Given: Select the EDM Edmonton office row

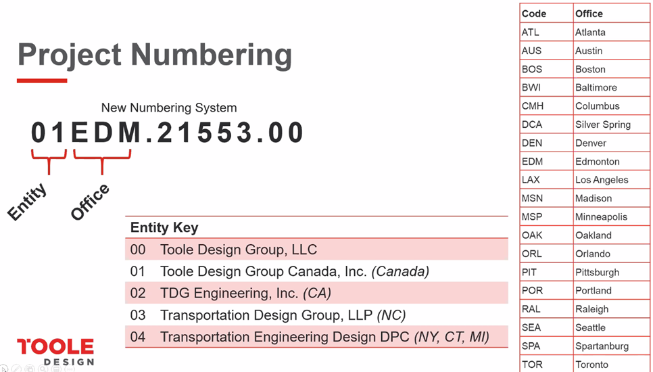Looking at the screenshot, I should click(585, 161).
